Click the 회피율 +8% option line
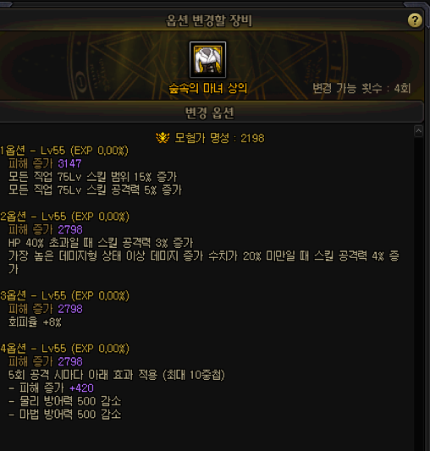 coord(35,322)
